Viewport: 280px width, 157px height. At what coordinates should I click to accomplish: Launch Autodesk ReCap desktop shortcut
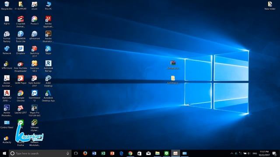point(48,66)
